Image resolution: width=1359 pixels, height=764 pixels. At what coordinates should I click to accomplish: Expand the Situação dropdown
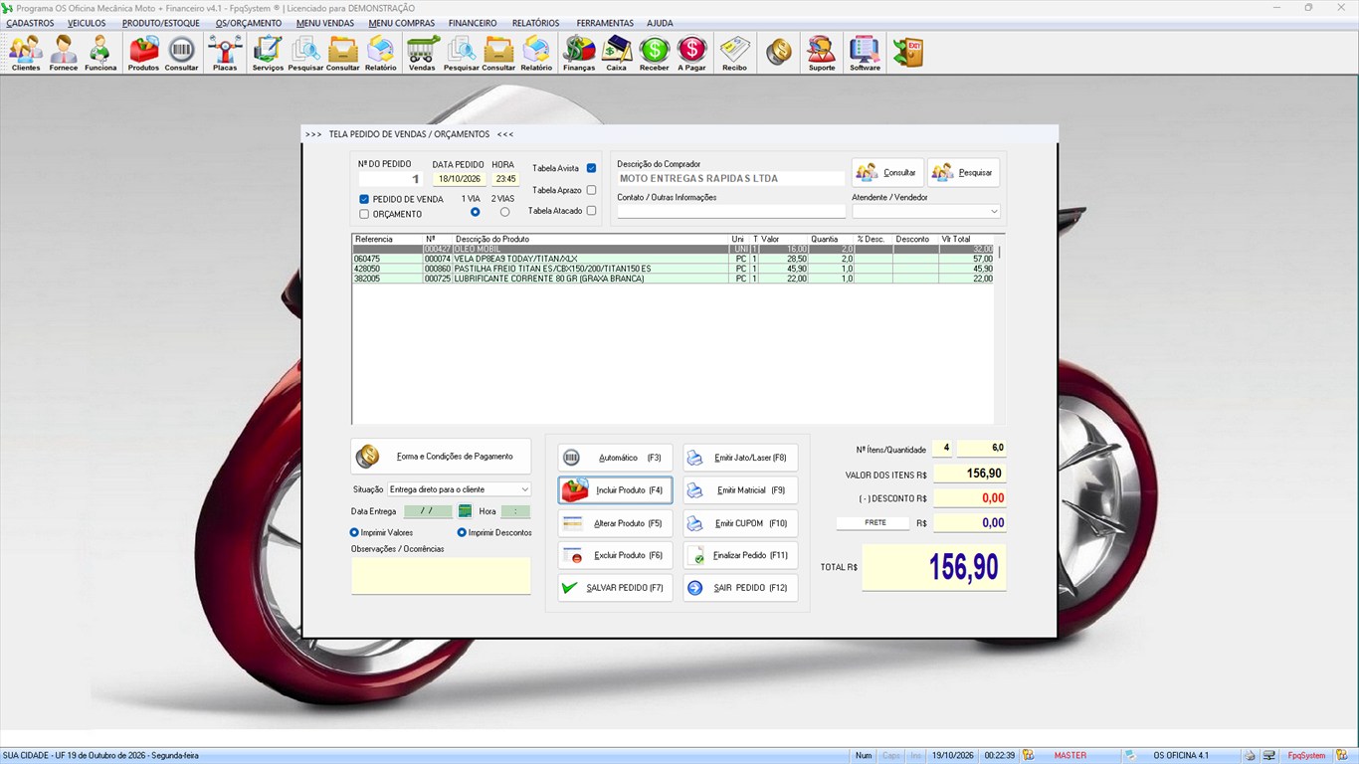[524, 489]
